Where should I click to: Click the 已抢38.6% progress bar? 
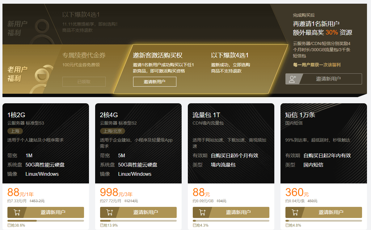click(x=45, y=221)
